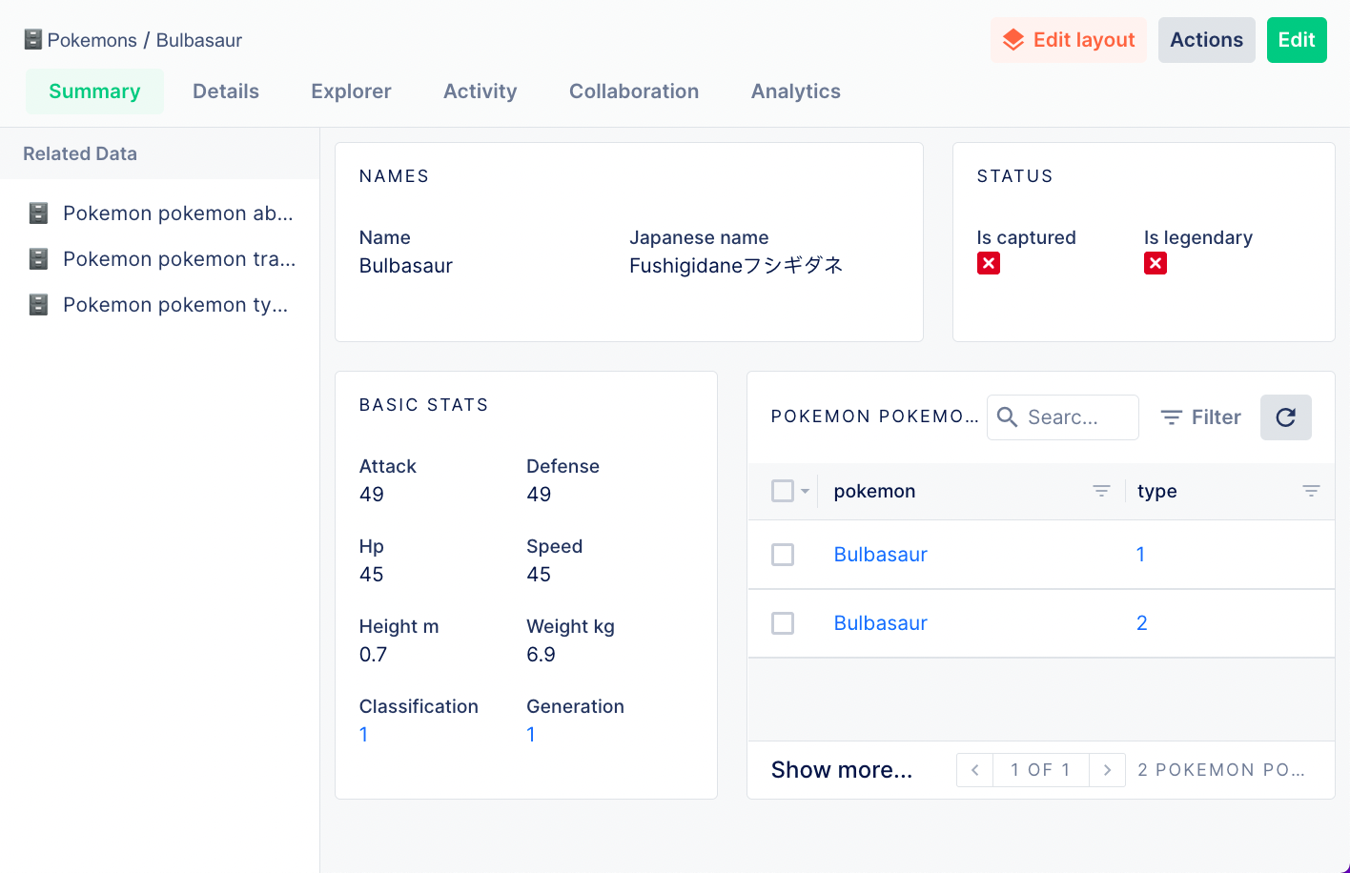Click file cabinet icon beside Pokemon pokemon tra...
The width and height of the screenshot is (1350, 873).
[x=38, y=258]
